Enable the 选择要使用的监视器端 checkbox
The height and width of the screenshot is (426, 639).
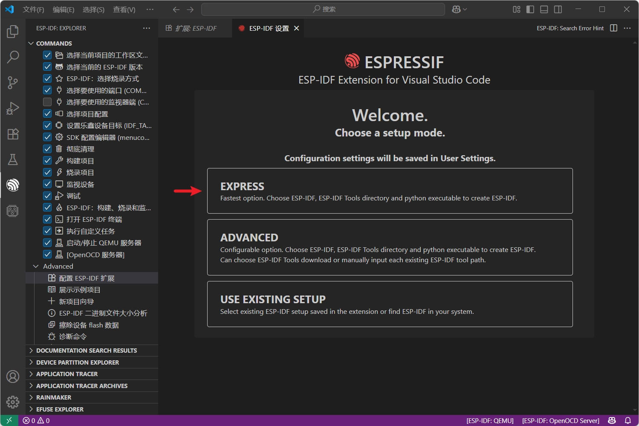(x=47, y=102)
